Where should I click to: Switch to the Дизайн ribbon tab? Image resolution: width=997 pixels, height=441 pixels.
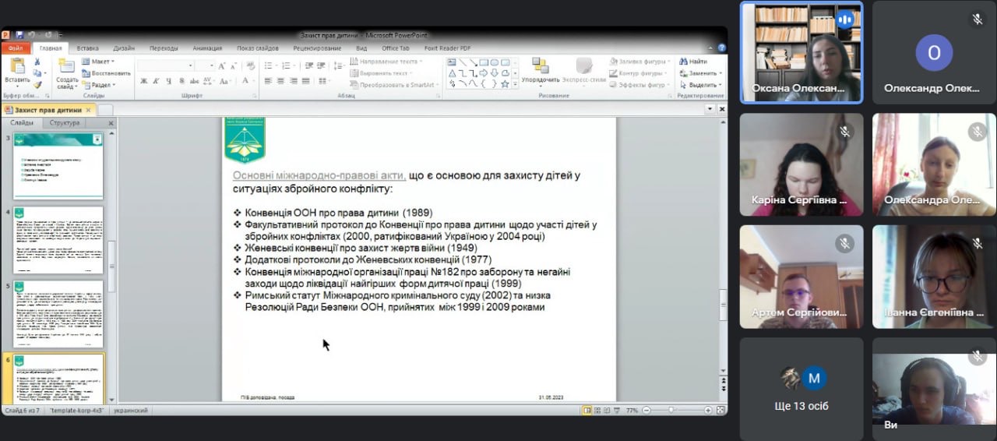123,48
